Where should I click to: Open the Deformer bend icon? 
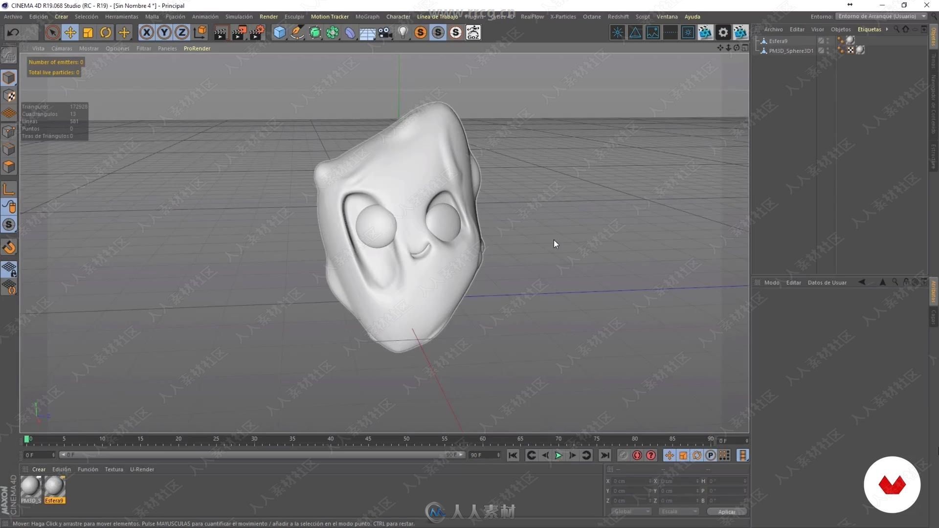coord(350,33)
